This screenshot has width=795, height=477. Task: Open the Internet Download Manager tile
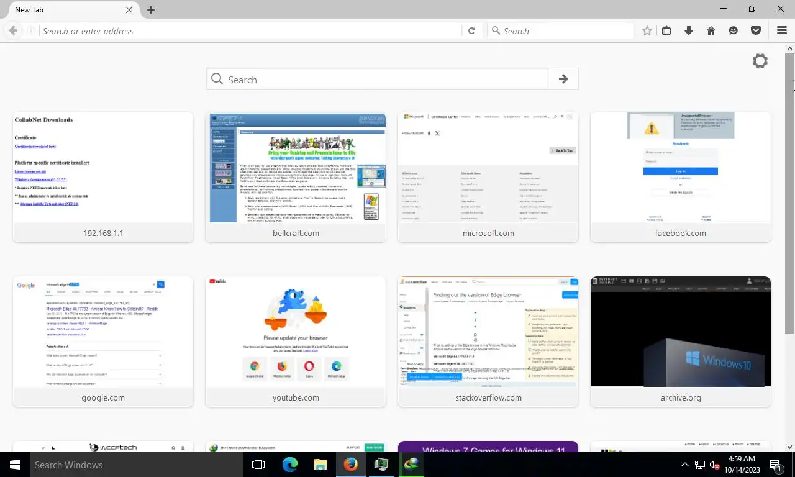pyautogui.click(x=296, y=447)
